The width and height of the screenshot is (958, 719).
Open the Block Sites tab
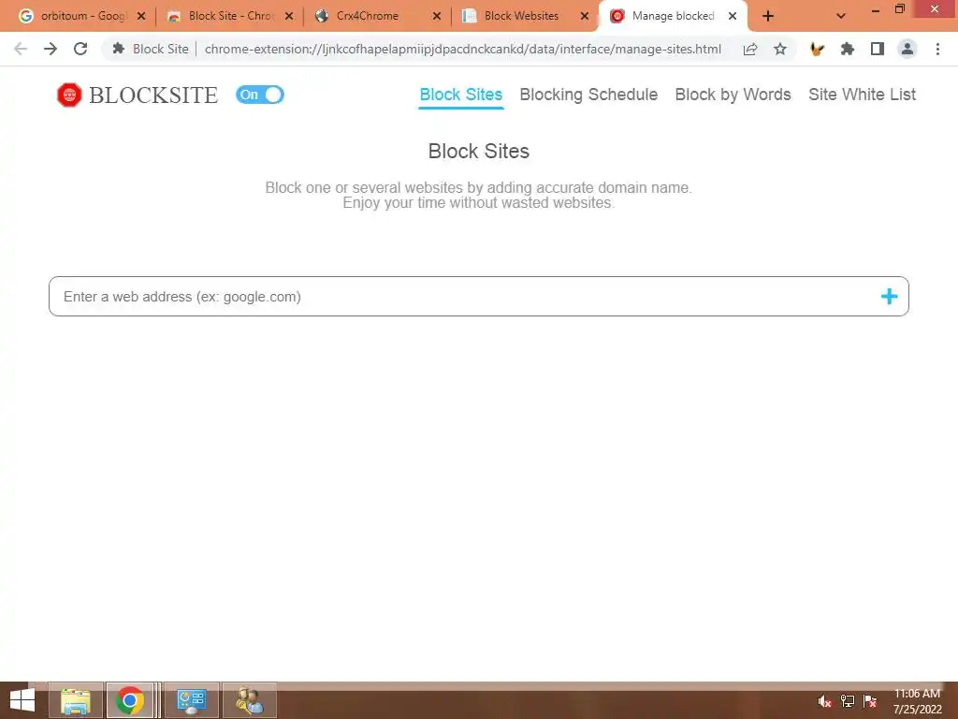pyautogui.click(x=460, y=95)
